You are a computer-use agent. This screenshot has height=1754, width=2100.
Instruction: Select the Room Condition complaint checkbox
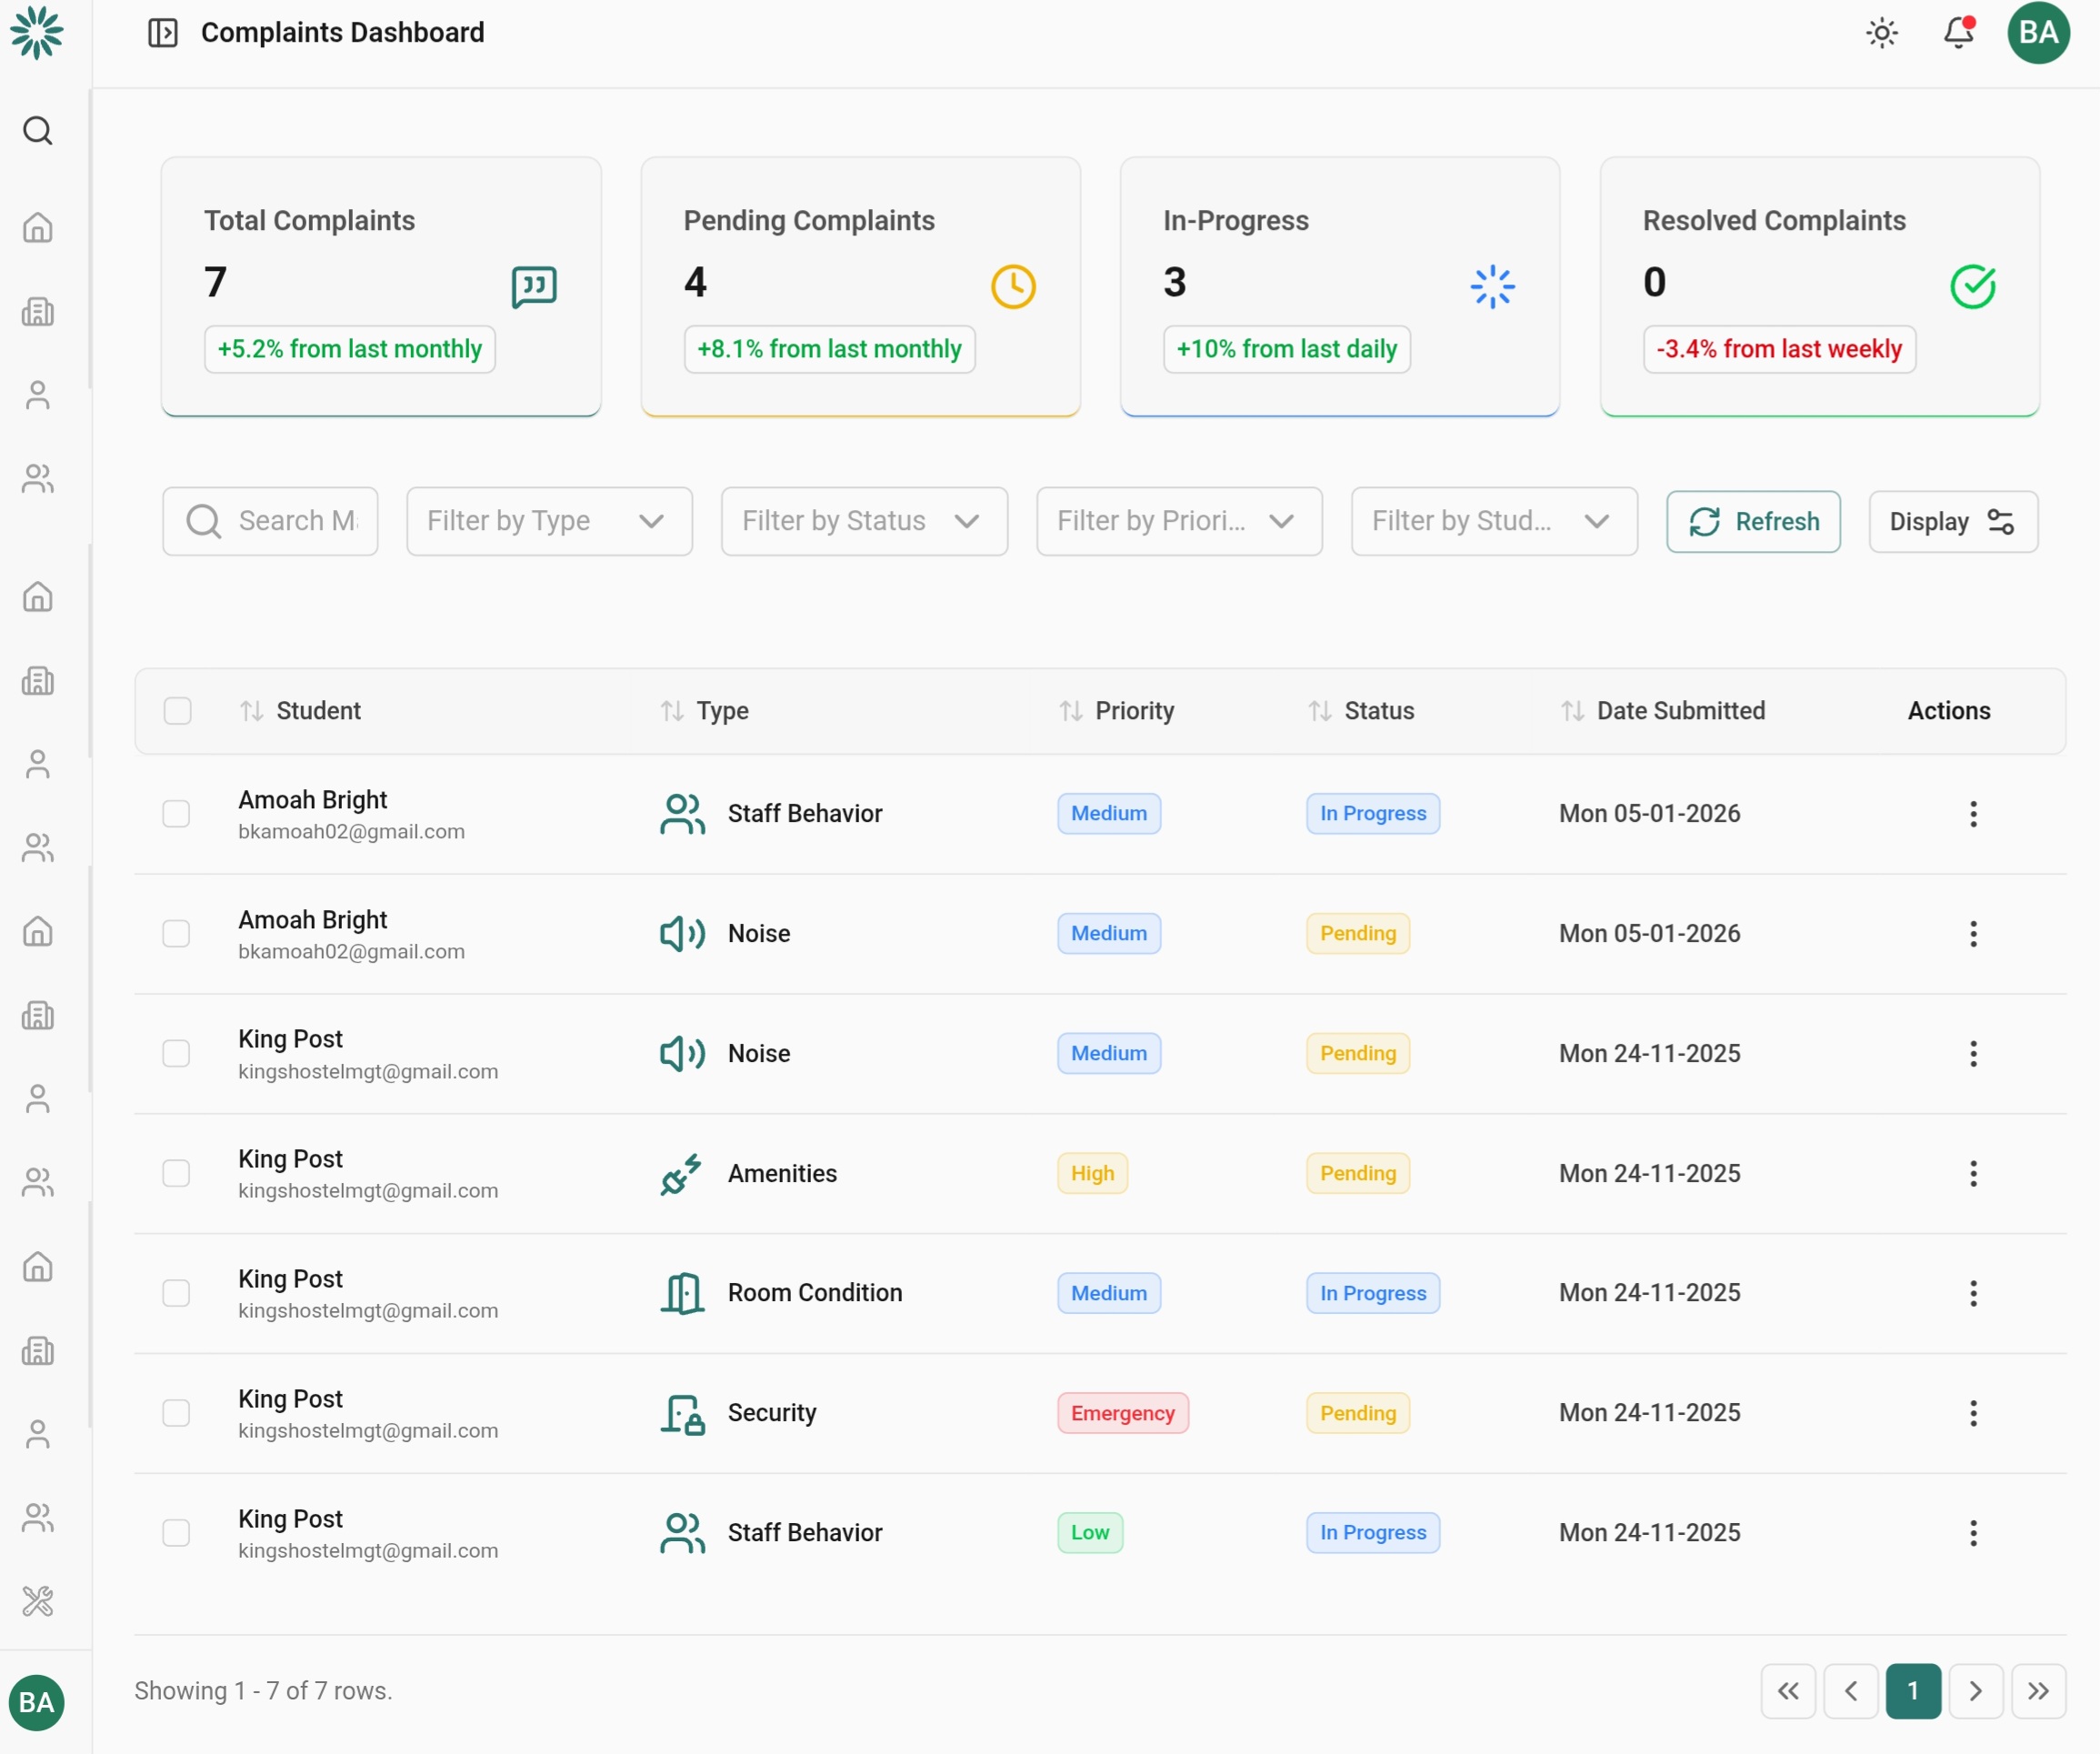176,1292
